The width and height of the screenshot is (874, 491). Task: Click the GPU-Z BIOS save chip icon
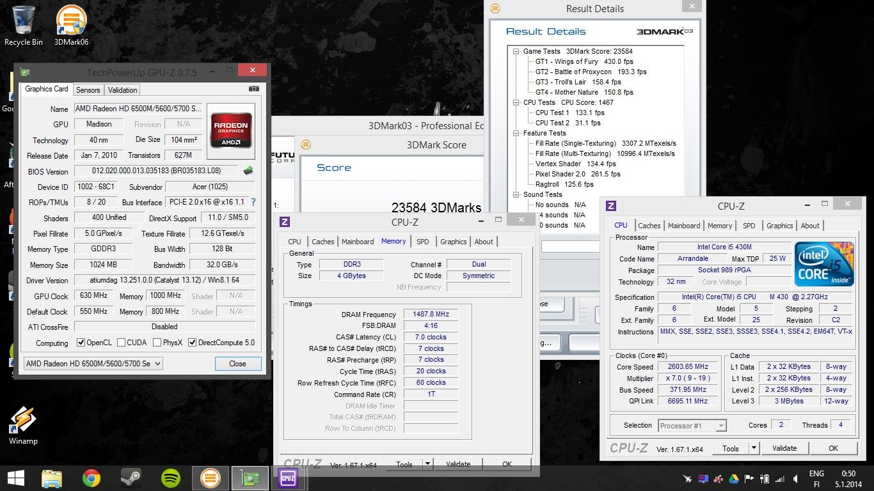click(248, 171)
